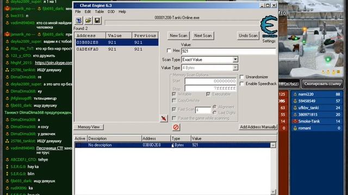The image size is (348, 195).
Task: Select the found address 03B8D2E8 row
Action: (x=117, y=42)
